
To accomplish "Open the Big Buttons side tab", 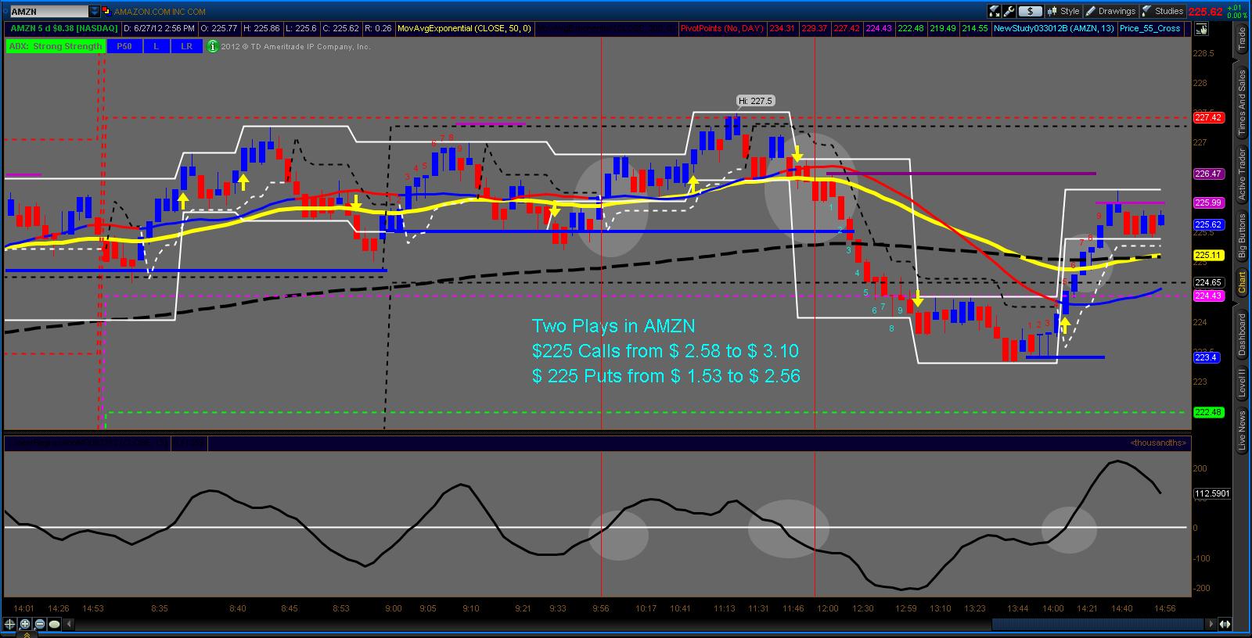I will tap(1242, 237).
